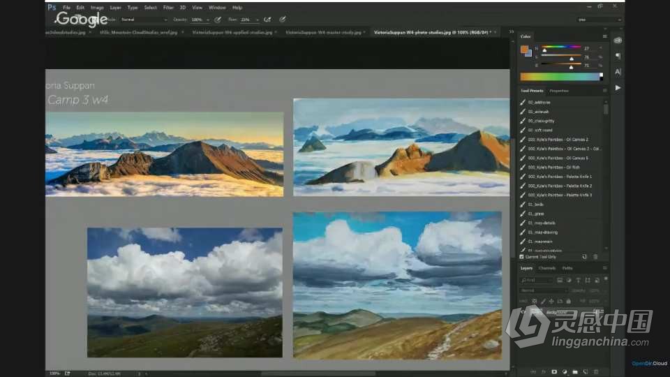Click the background color swatch in Color panel
The width and height of the screenshot is (670, 377).
[x=530, y=54]
